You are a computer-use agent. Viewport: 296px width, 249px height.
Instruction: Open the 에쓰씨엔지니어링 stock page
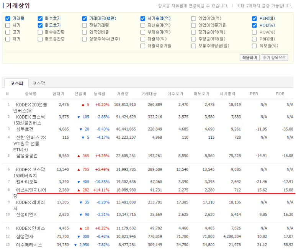coord(30,193)
